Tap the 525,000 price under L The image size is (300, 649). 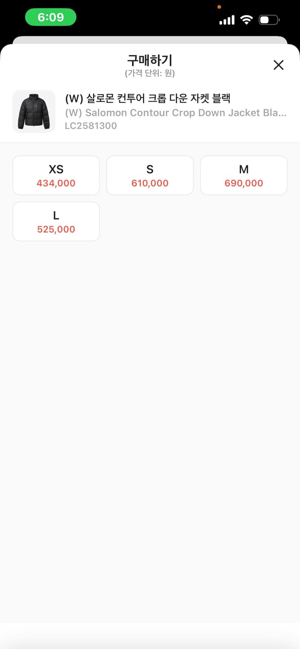(x=56, y=229)
